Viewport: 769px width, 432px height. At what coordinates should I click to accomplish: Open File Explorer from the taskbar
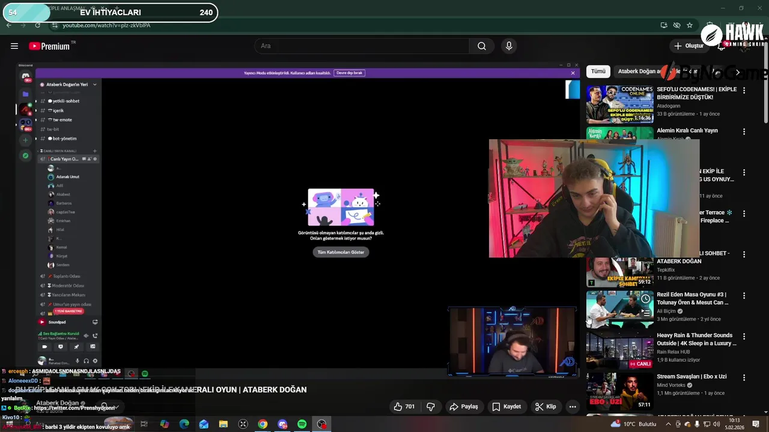223,424
